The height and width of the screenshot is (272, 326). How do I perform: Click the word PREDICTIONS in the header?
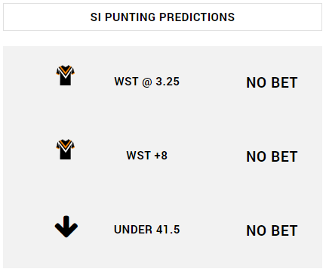(197, 17)
